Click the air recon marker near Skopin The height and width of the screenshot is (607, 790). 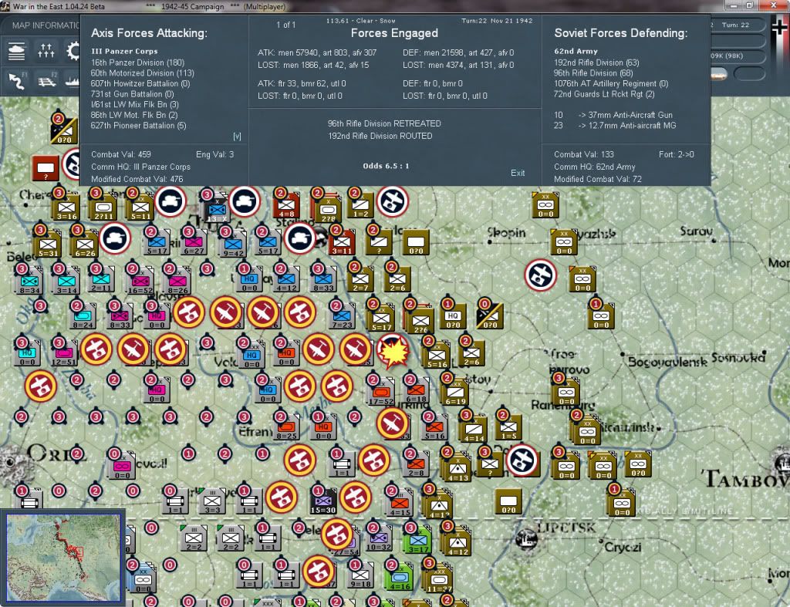(x=540, y=275)
